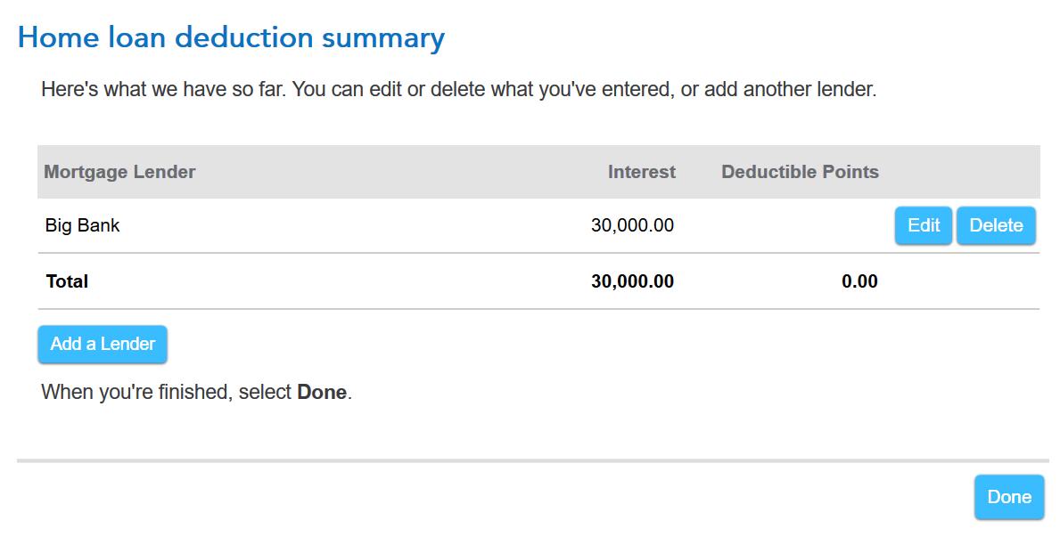Click the Deductible Points column header
1060x537 pixels.
click(x=800, y=172)
